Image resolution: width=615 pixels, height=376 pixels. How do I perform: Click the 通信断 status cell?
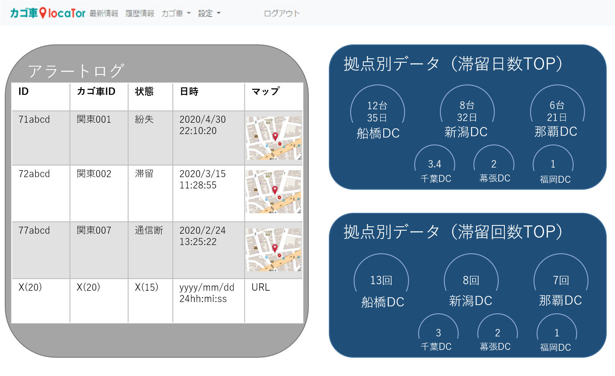click(x=150, y=250)
